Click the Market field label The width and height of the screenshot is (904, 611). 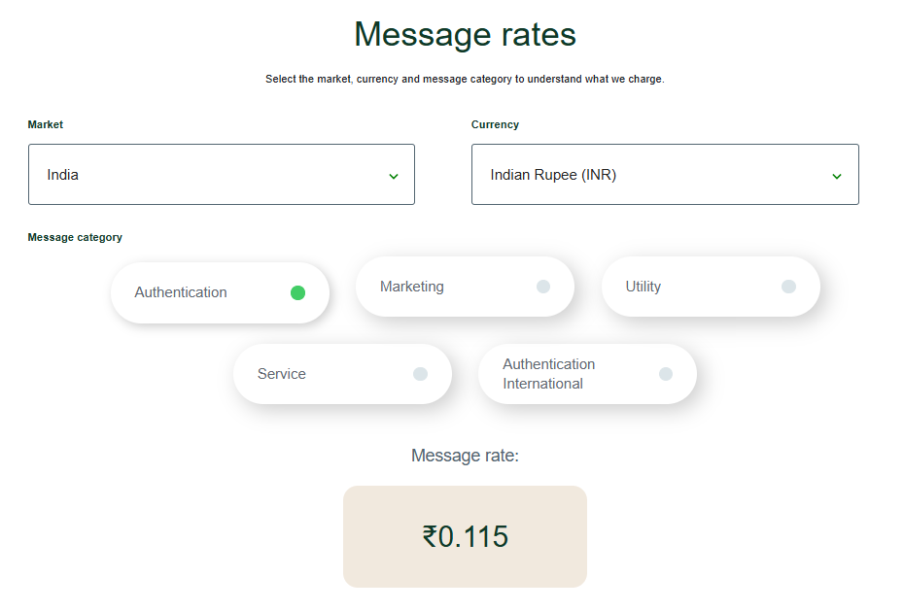pos(45,124)
